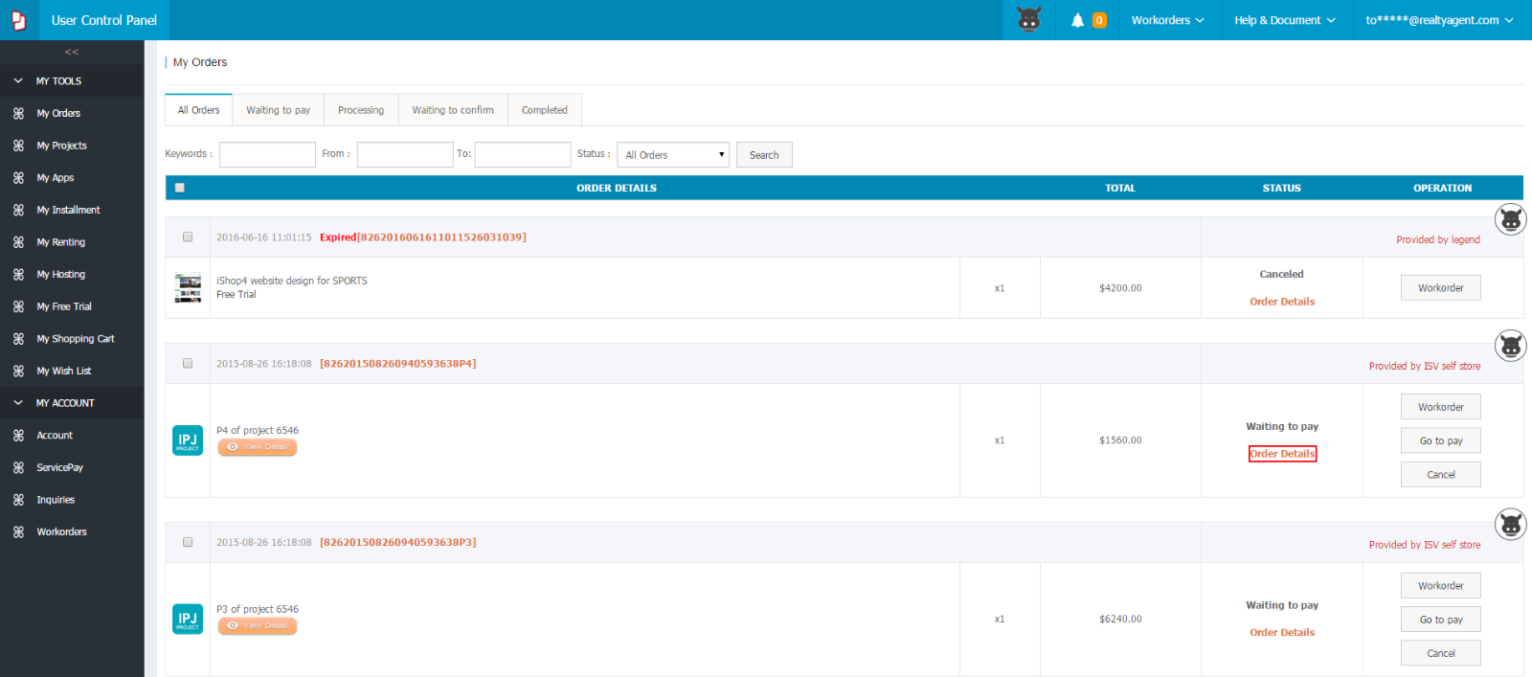Check the expired 2016-06-16 order checkbox
Image resolution: width=1532 pixels, height=677 pixels.
tap(188, 237)
